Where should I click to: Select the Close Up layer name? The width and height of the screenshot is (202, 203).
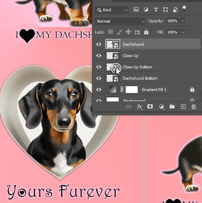(130, 56)
